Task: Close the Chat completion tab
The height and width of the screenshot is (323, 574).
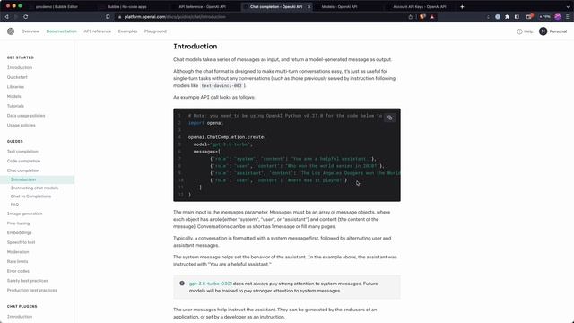Action: (x=309, y=6)
